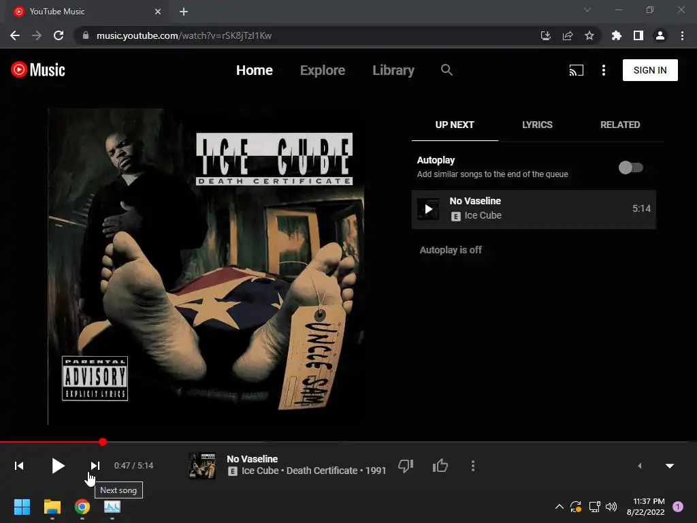Play No Vaseline from the queue thumbnail
Viewport: 697px width, 523px height.
click(428, 209)
